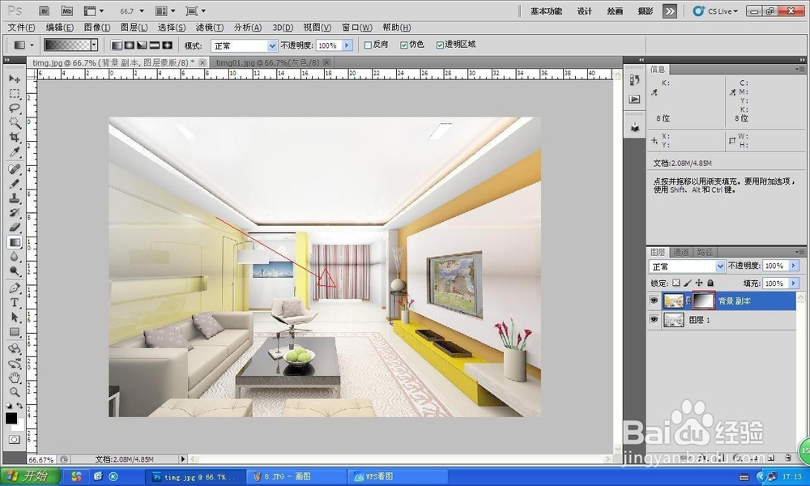The height and width of the screenshot is (486, 810).
Task: Select the Hand tool
Action: click(15, 377)
